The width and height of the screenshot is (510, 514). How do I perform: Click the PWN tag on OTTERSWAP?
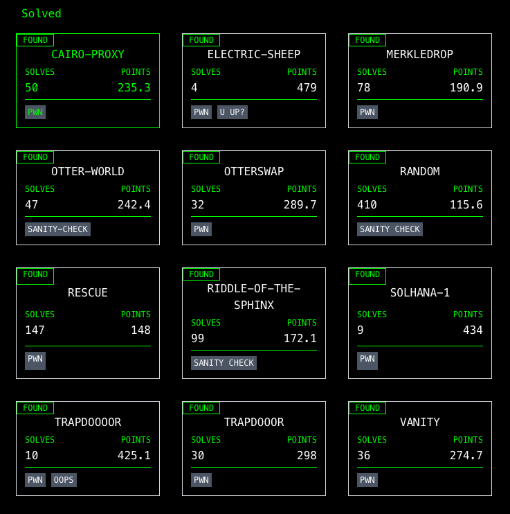(x=201, y=229)
